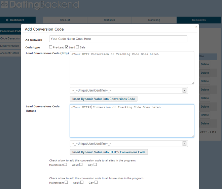The image size is (222, 189).
Task: Click the DatingBackend logo icon
Action: click(x=4, y=4)
